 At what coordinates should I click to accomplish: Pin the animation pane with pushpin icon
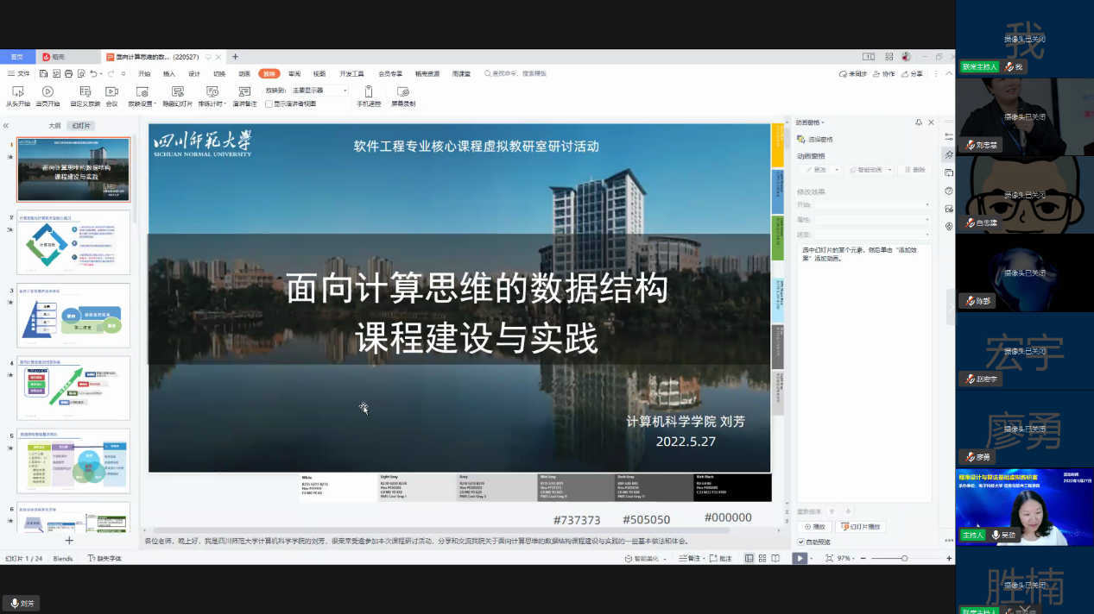919,122
